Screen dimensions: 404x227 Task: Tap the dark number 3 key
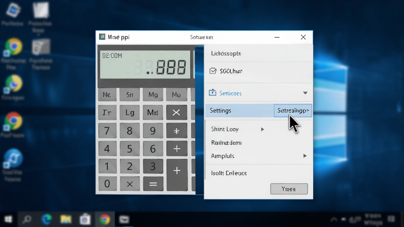(153, 166)
